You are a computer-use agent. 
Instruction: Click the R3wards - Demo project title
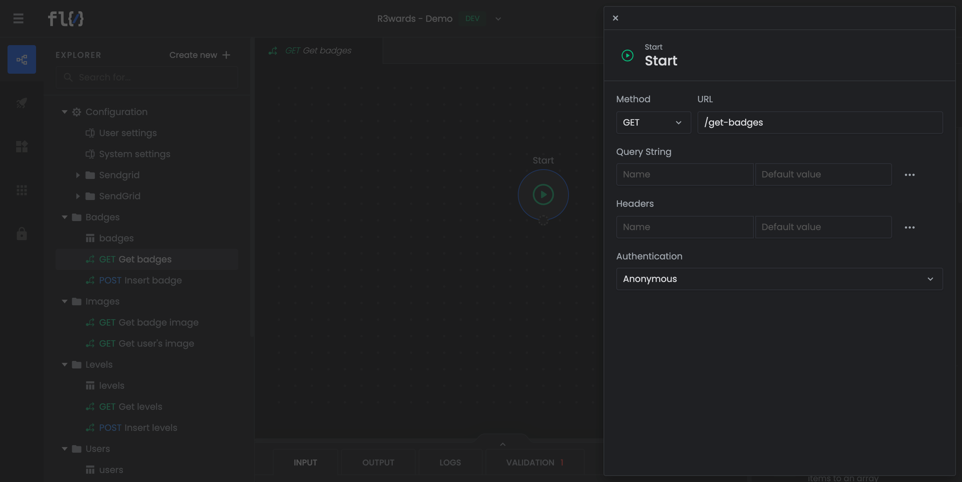415,19
